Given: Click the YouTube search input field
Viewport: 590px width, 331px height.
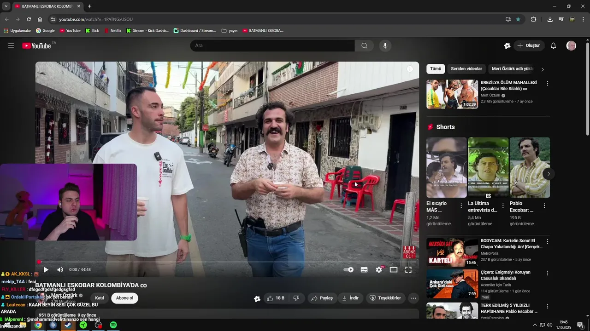Looking at the screenshot, I should tap(272, 46).
